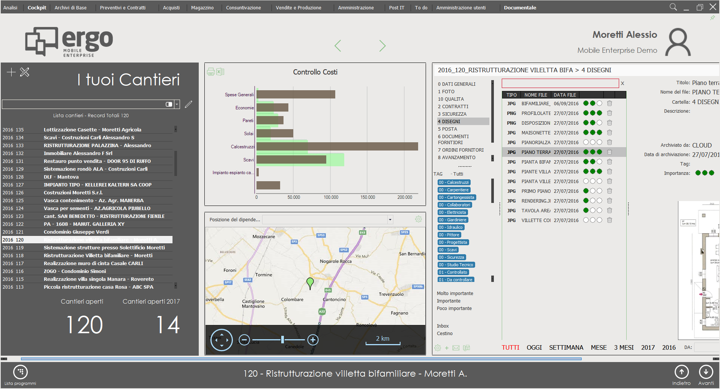Select cantiere Condominio Giuseppe Verdi

[87, 232]
